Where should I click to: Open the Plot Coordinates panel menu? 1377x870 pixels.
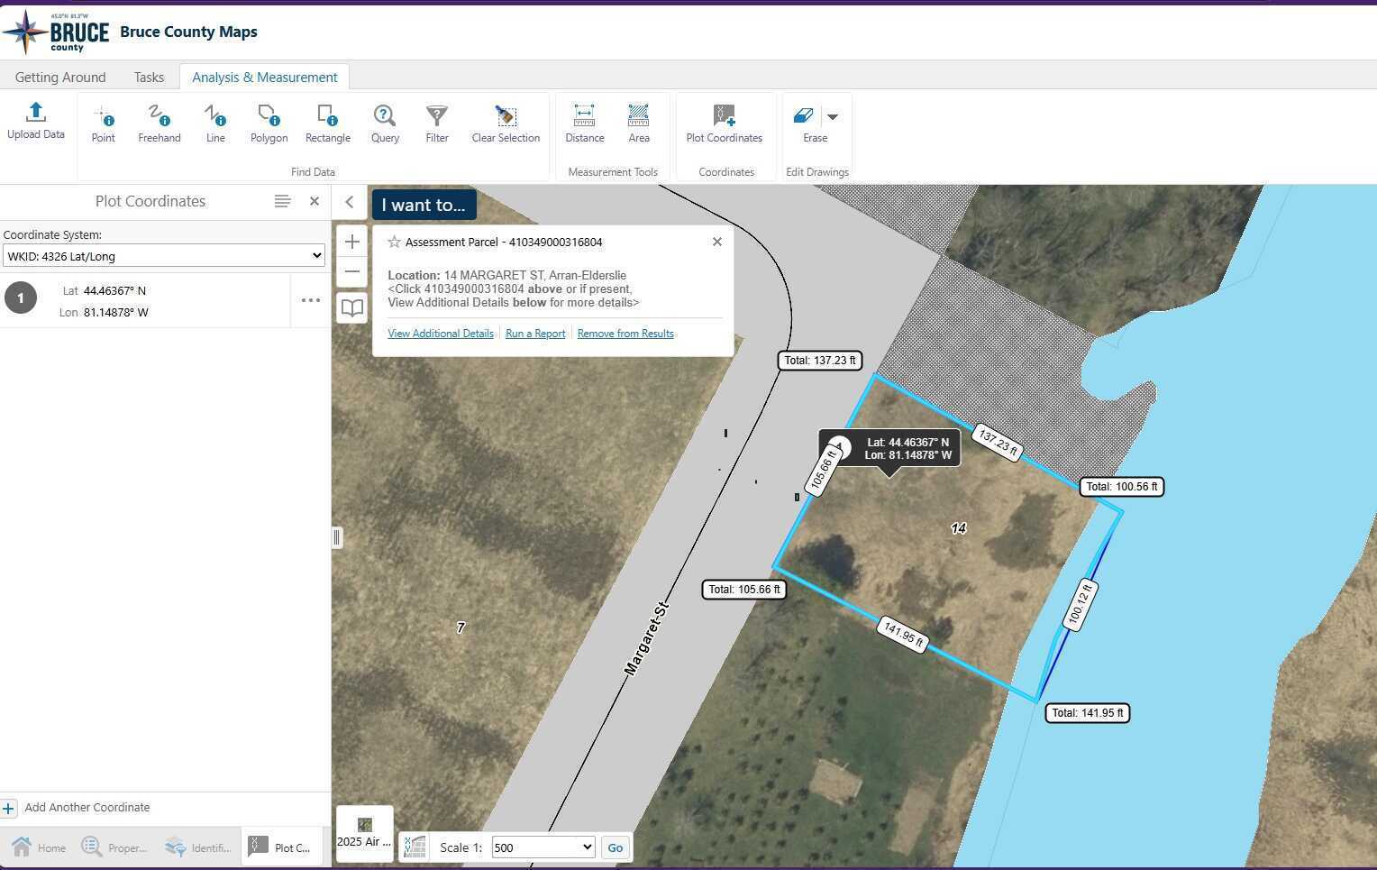coord(282,201)
